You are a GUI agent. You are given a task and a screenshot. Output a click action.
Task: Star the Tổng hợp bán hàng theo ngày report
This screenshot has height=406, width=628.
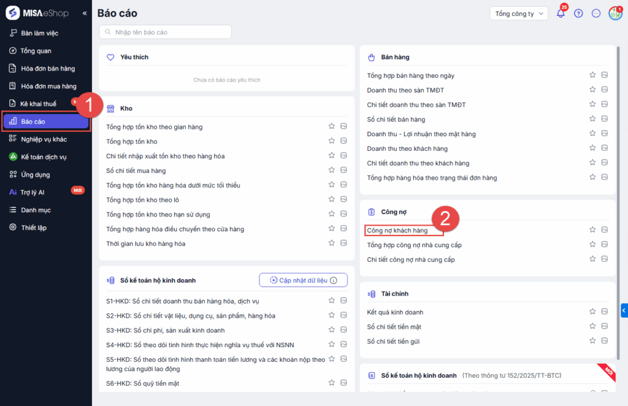point(592,75)
